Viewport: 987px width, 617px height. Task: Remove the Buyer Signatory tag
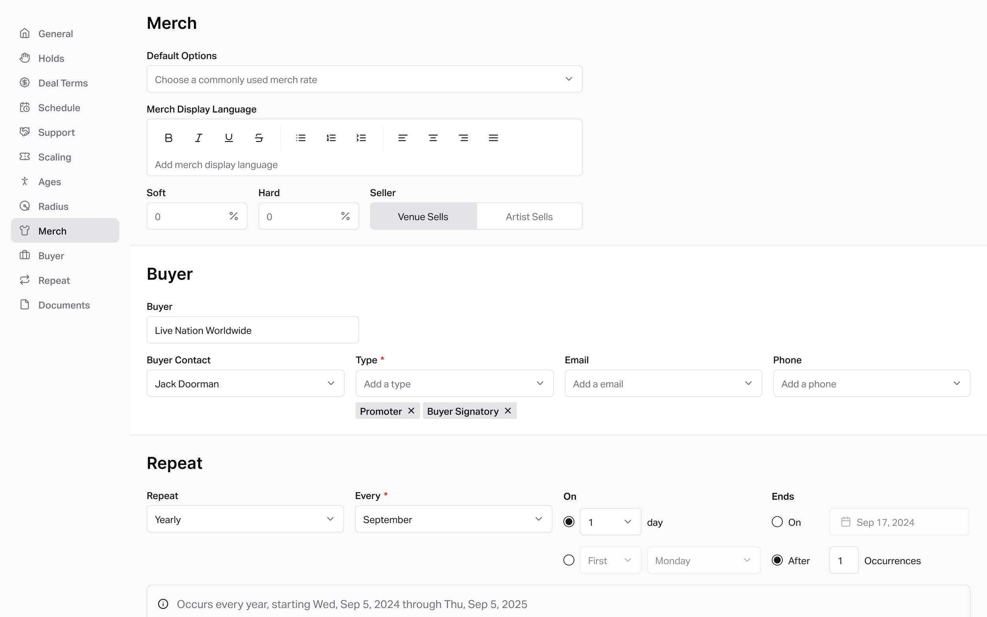pyautogui.click(x=507, y=411)
